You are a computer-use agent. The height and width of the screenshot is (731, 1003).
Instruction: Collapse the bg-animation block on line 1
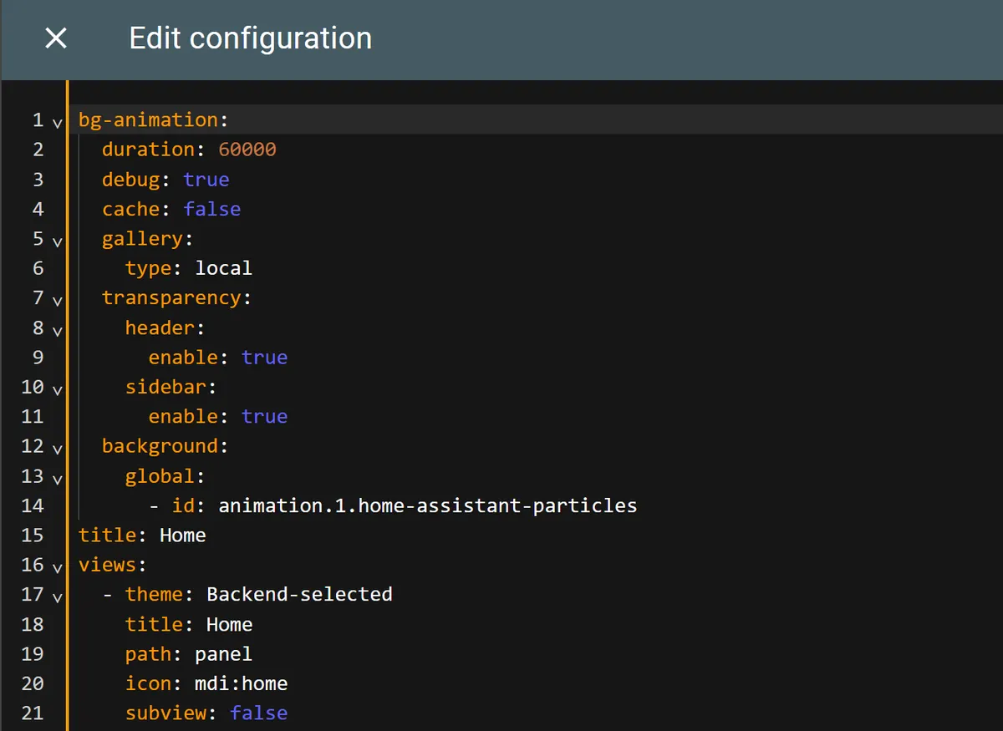coord(57,122)
